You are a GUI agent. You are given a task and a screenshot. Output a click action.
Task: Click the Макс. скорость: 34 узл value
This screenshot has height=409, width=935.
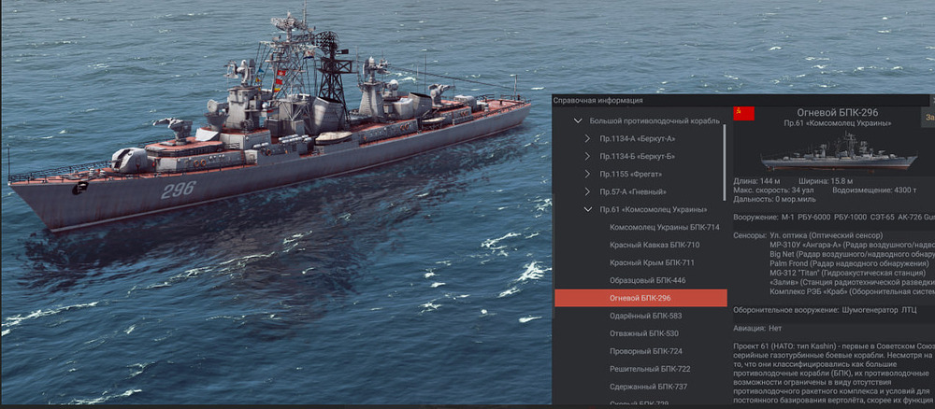point(775,190)
